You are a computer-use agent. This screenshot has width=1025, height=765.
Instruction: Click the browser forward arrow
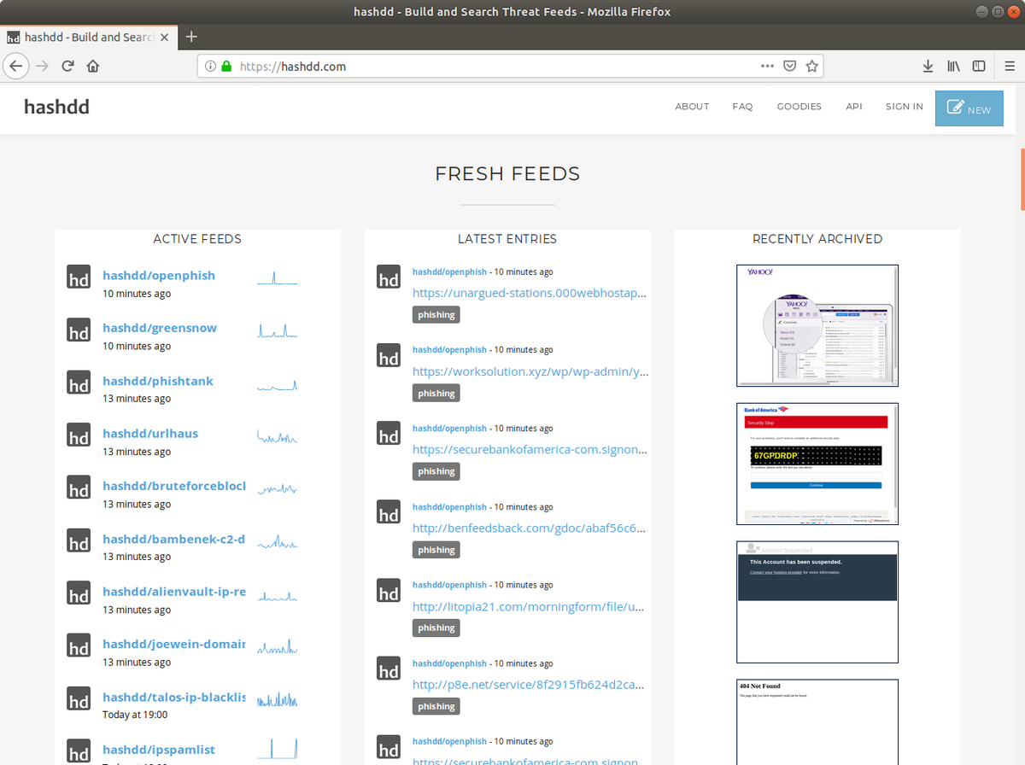[x=43, y=66]
